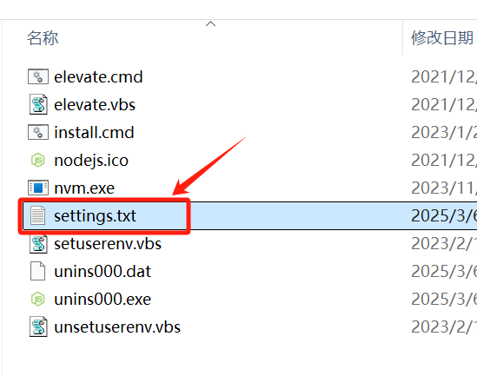Click the modified date of settings.txt

pos(443,215)
